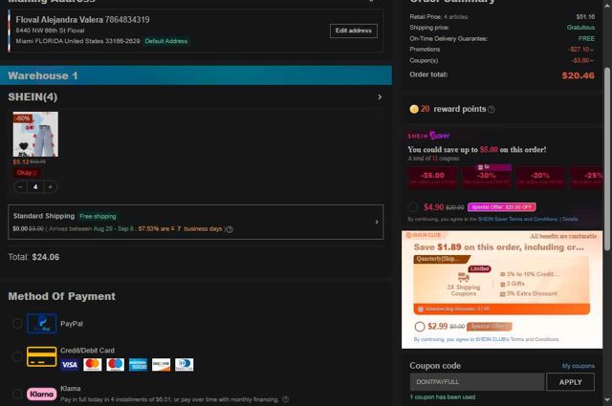Click the pink Klarna logo
Screen dimensions: 612x406
click(x=42, y=394)
